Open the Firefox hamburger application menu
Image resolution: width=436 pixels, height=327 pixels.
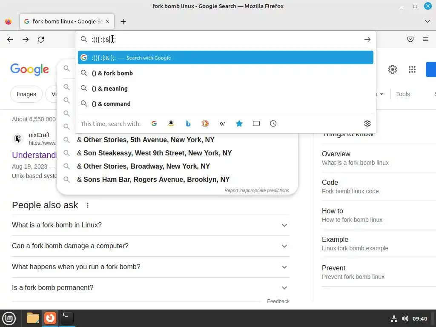click(426, 39)
